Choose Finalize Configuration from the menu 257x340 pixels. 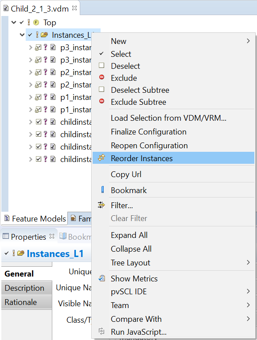(x=173, y=132)
